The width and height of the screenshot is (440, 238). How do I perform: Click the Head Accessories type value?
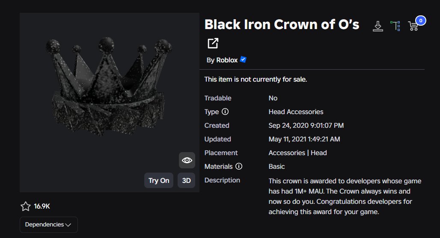click(x=296, y=112)
